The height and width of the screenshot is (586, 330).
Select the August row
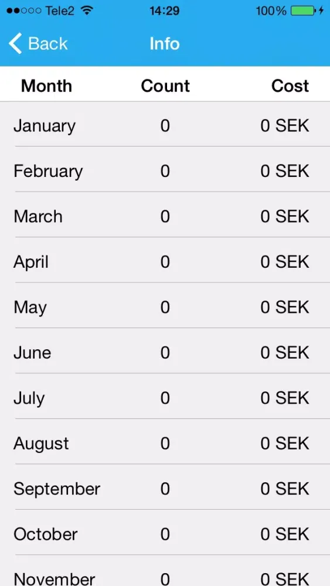(165, 442)
